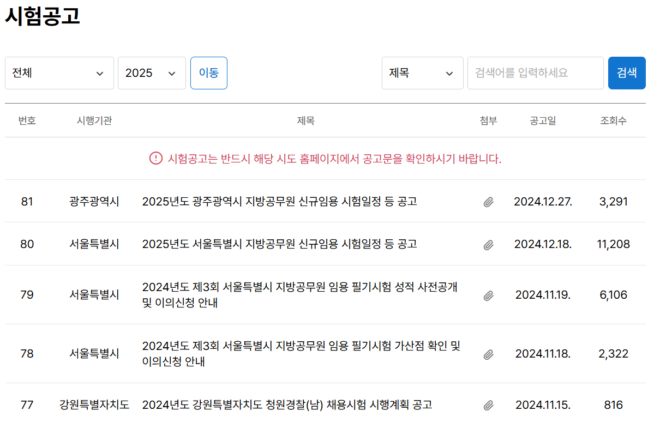This screenshot has height=423, width=648.
Task: Open the search field dropdown showing 제목
Action: tap(423, 72)
